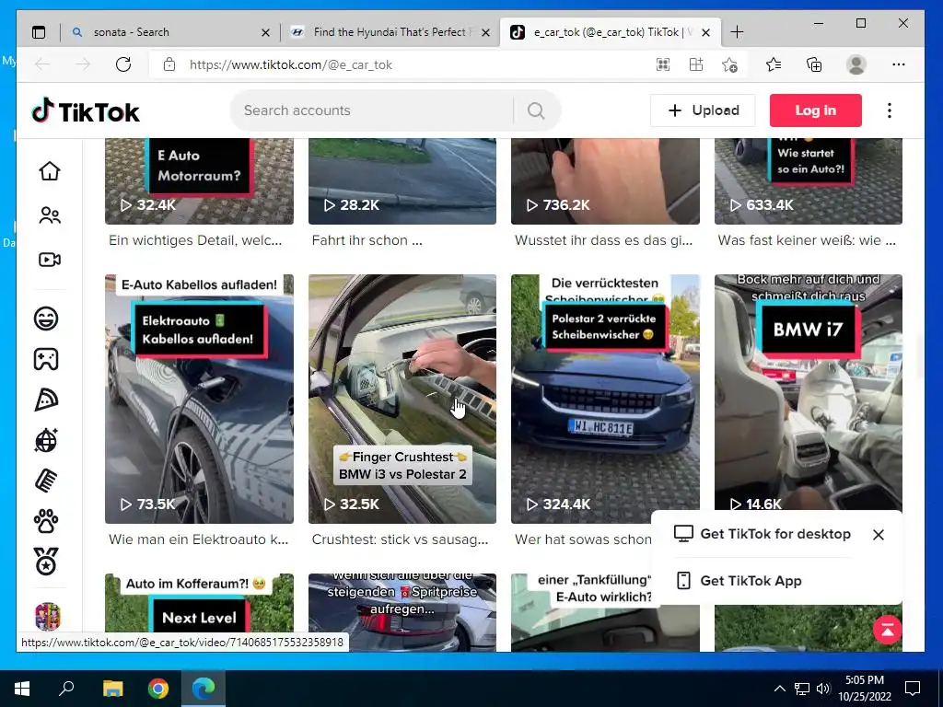Open caption 'Was fast keiner weiß: wie ...'
943x707 pixels.
(x=807, y=240)
